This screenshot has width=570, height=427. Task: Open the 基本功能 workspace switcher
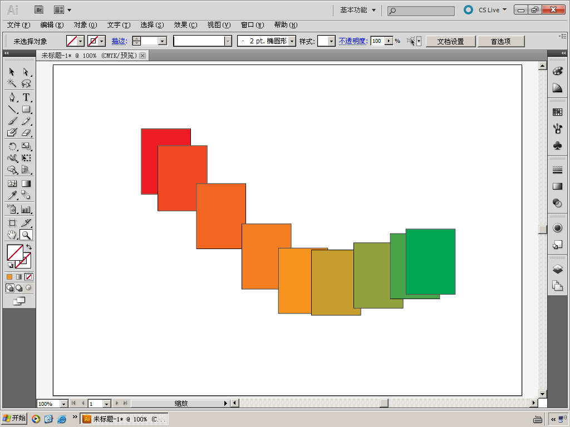(358, 10)
